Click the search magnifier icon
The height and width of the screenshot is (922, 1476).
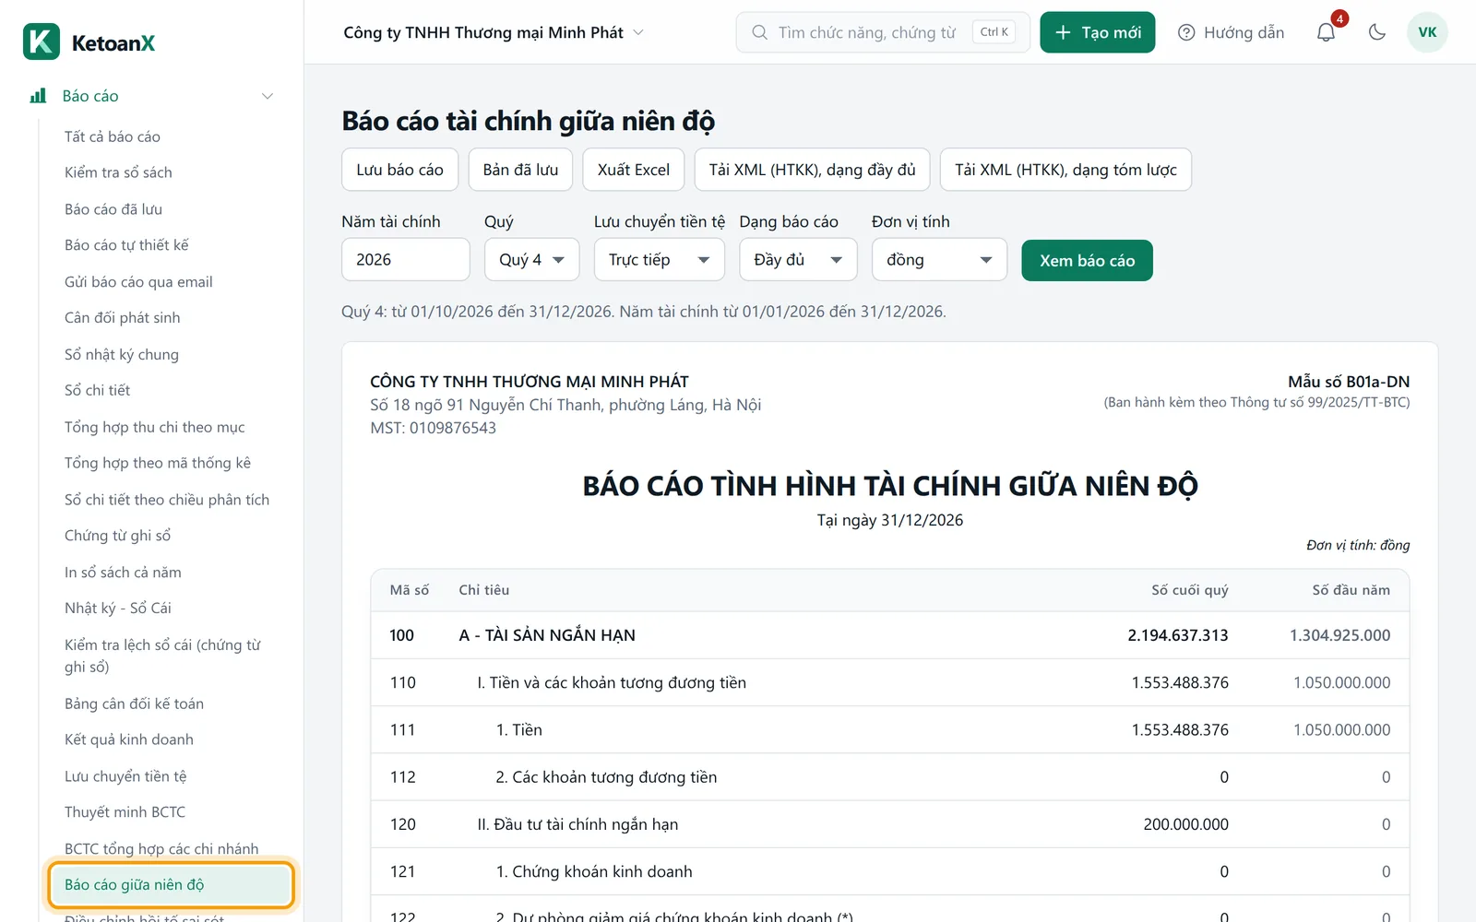[x=759, y=32]
